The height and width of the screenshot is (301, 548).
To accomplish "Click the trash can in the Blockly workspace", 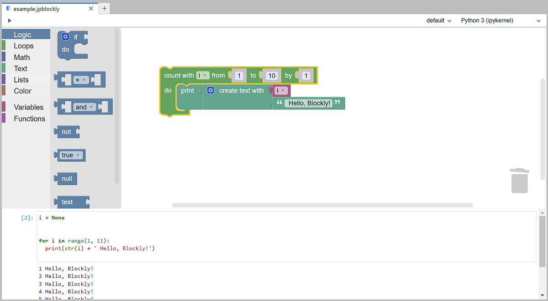I will [x=519, y=179].
